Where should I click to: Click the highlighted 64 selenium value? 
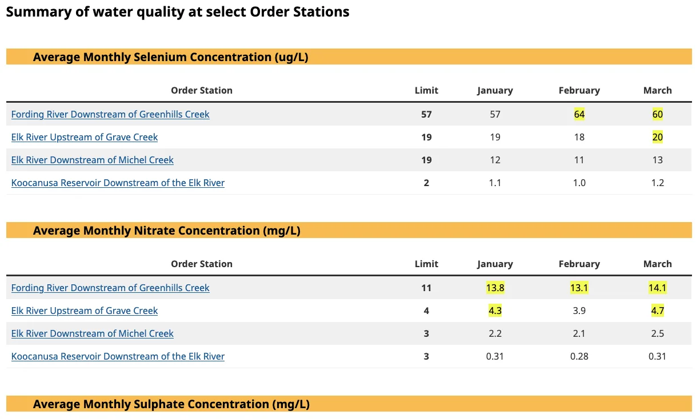(x=579, y=114)
